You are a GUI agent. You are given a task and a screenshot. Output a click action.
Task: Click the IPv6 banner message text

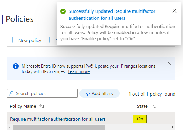coord(88,69)
